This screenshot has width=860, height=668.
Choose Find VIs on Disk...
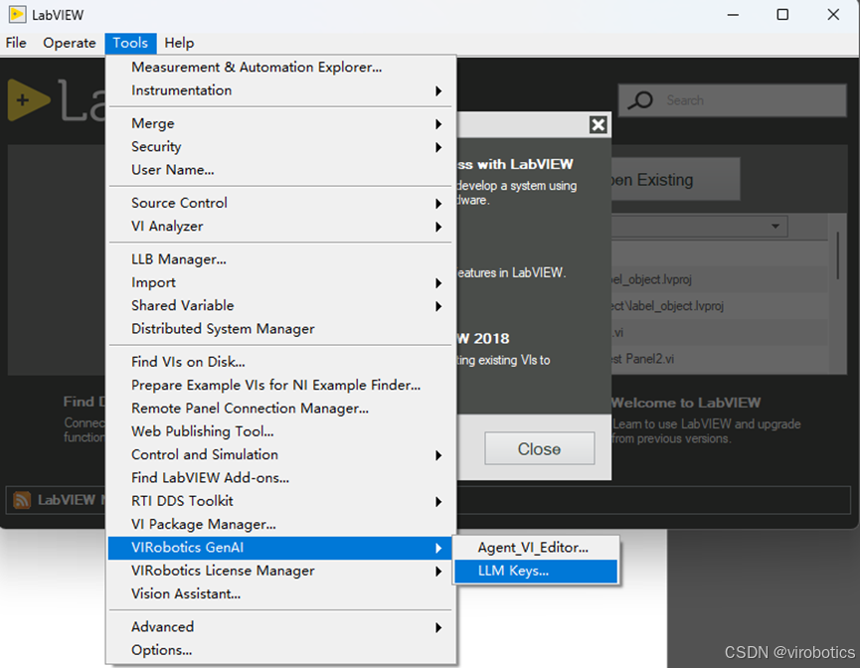(280, 362)
